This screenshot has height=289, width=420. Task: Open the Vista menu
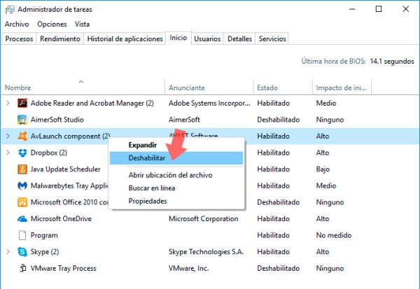[x=82, y=24]
